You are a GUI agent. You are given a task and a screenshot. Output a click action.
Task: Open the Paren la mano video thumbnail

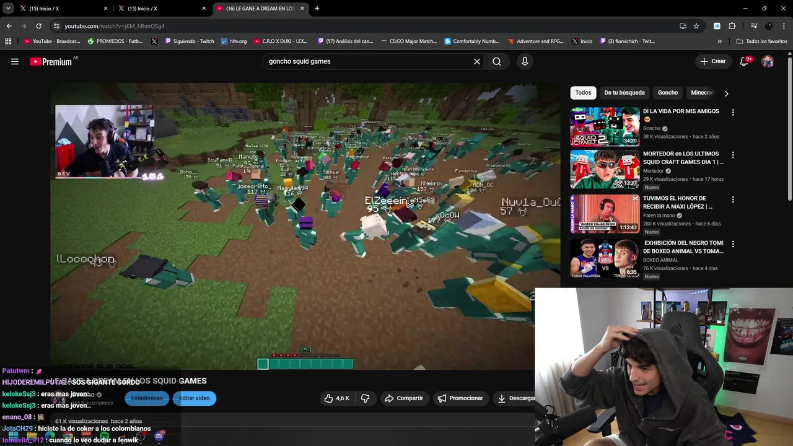click(x=605, y=214)
